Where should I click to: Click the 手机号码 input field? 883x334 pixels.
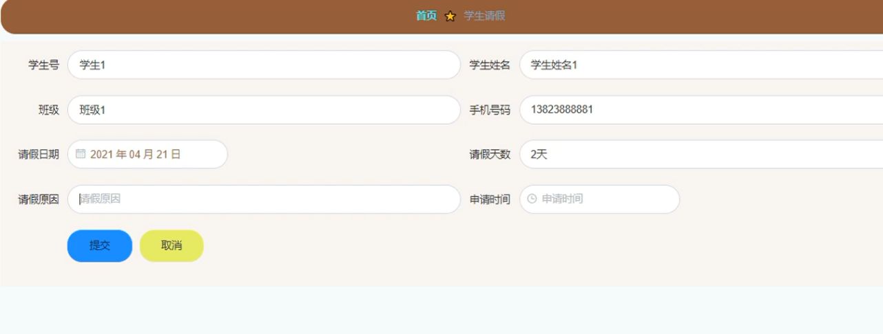click(701, 109)
